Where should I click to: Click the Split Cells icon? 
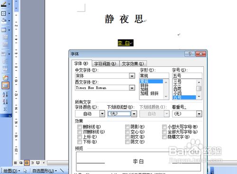click(5, 45)
